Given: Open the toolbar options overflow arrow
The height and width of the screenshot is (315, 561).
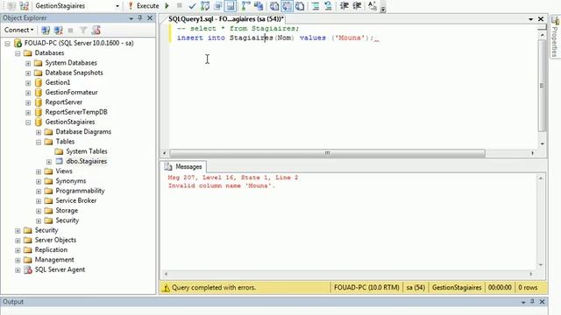Looking at the screenshot, I should click(383, 9).
